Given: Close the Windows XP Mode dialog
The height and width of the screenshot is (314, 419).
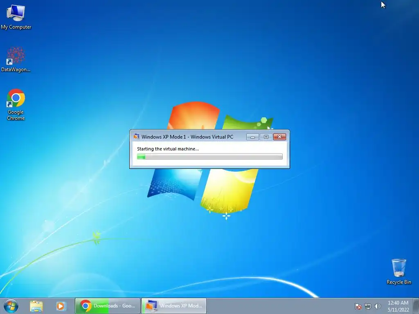Looking at the screenshot, I should (279, 137).
